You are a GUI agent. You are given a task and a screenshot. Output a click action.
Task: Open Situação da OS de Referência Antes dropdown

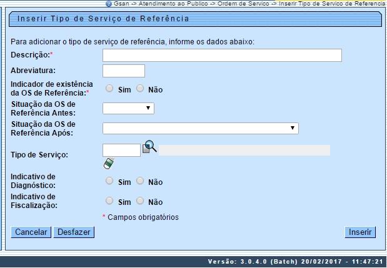[128, 109]
